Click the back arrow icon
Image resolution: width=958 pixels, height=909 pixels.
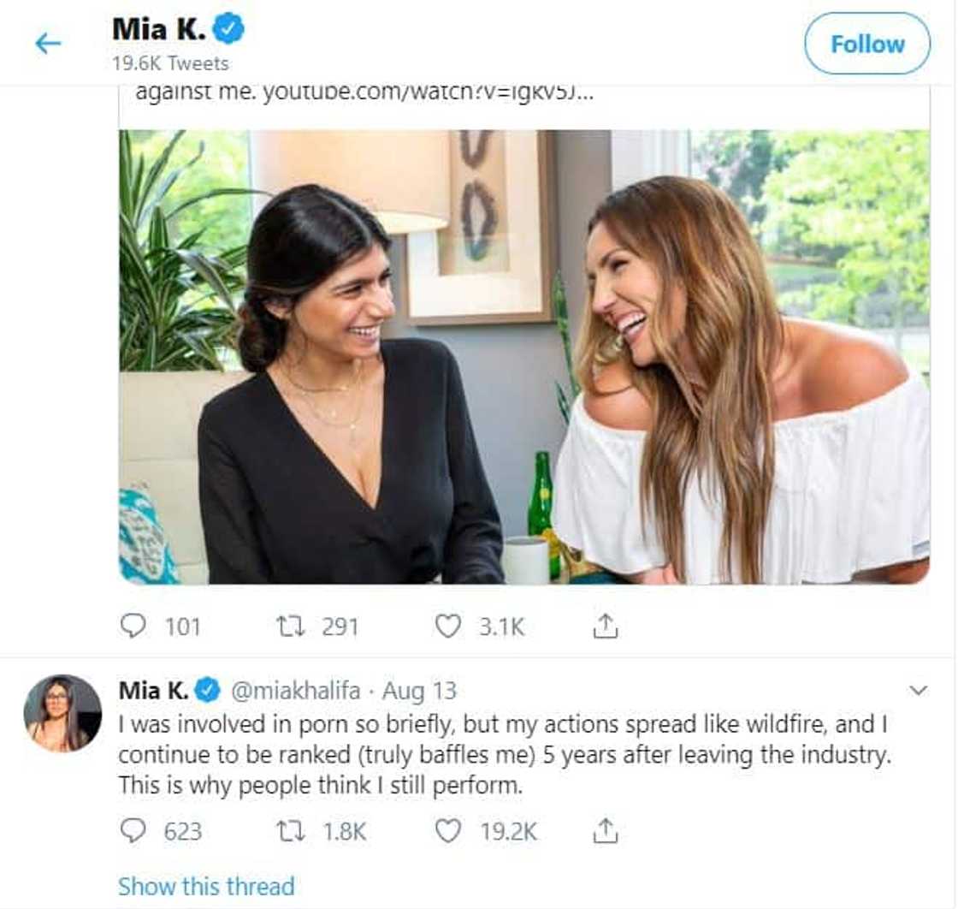pyautogui.click(x=48, y=43)
